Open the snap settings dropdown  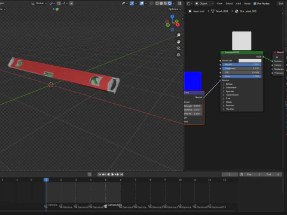coord(65,3)
